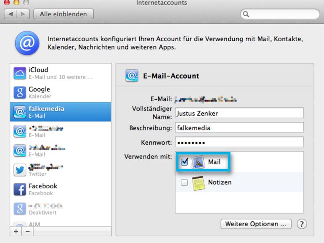Select the Deaktiviert Google account row
This screenshot has width=324, height=243.
tap(61, 209)
